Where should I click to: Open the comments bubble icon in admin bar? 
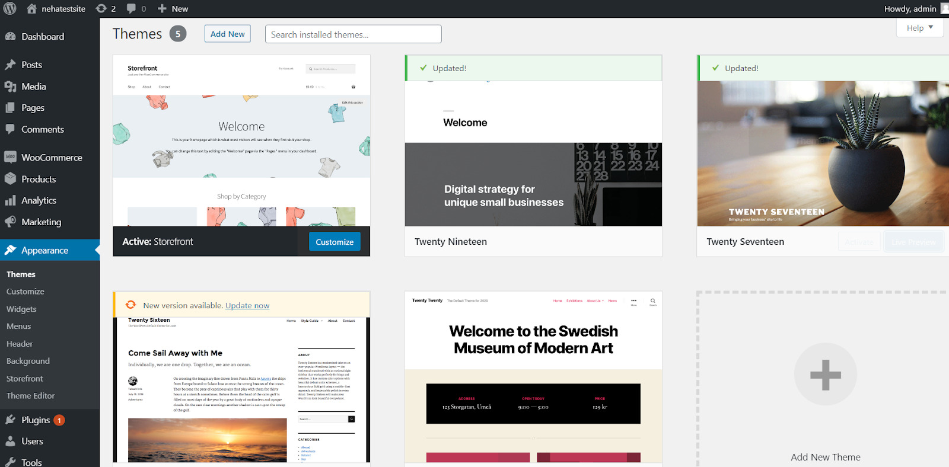[131, 8]
